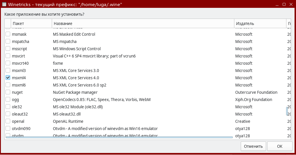This screenshot has width=296, height=155.
Task: Click the 'nuget' package name
Action: point(17,93)
